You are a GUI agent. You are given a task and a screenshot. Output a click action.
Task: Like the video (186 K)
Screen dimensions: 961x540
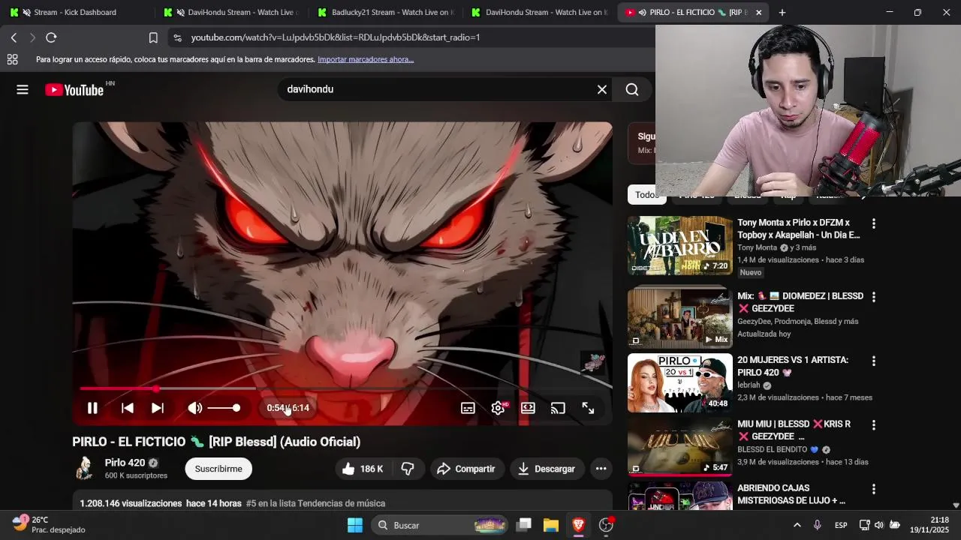click(x=363, y=469)
